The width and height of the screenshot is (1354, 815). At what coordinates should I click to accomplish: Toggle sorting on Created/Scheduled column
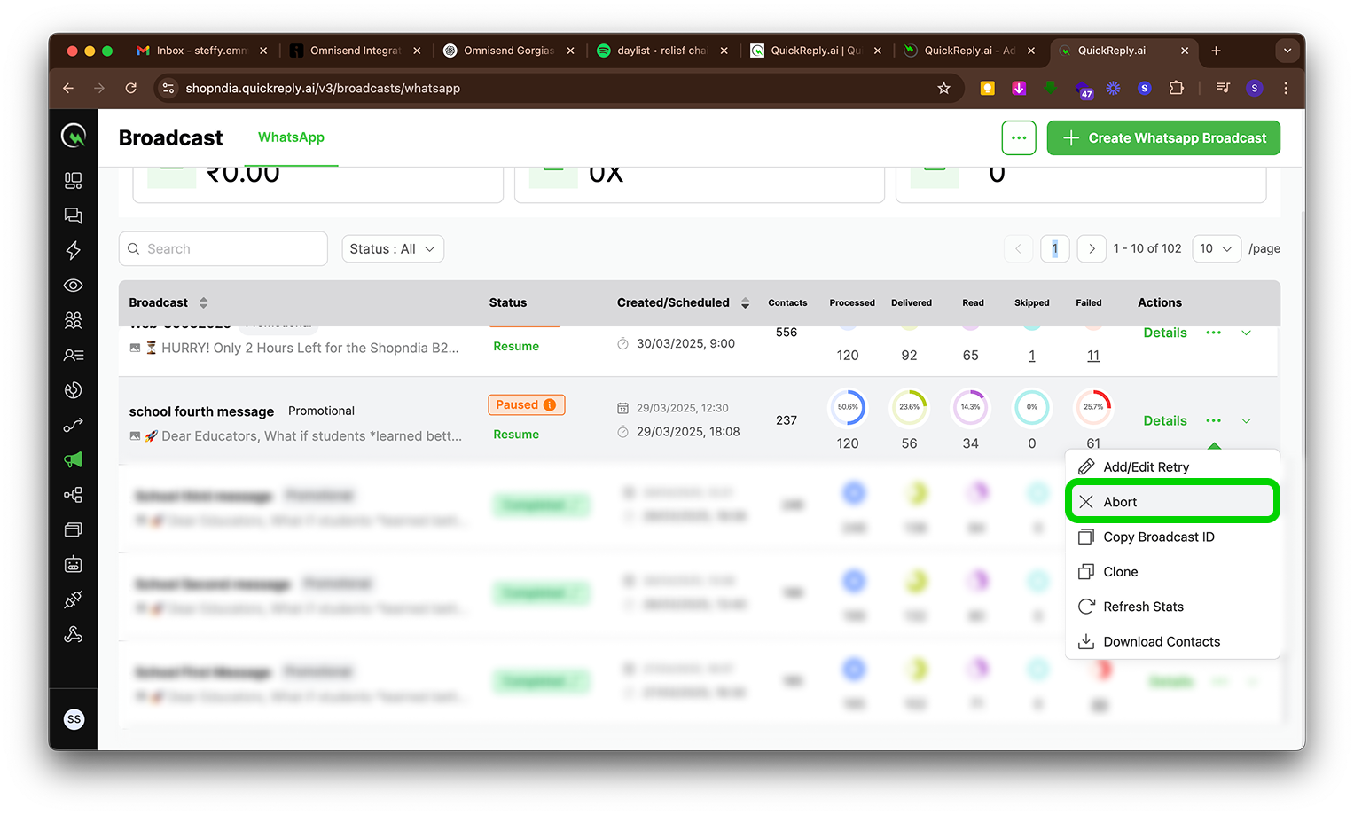tap(745, 303)
